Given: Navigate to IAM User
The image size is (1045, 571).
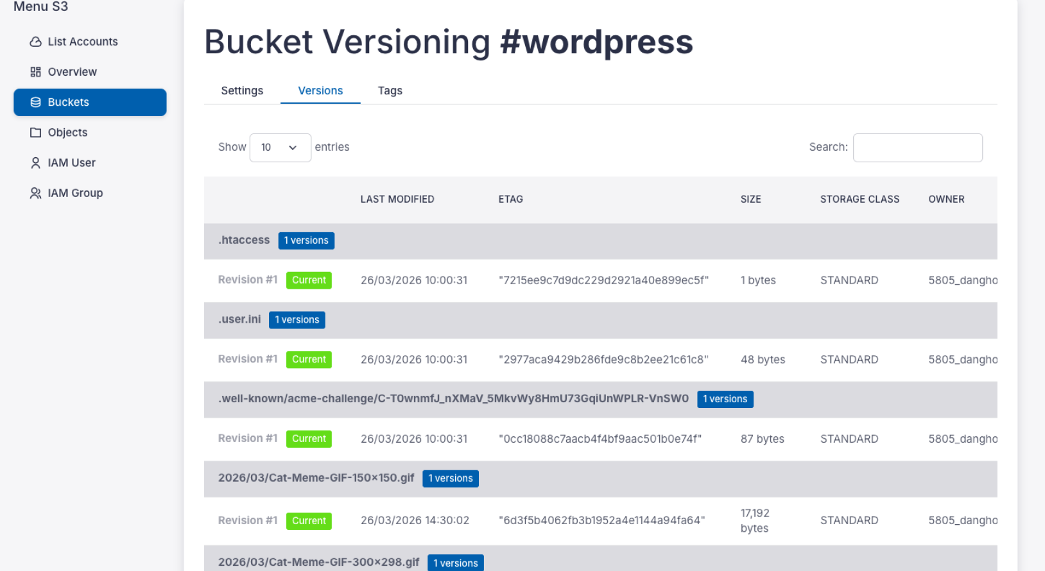Looking at the screenshot, I should pos(90,162).
